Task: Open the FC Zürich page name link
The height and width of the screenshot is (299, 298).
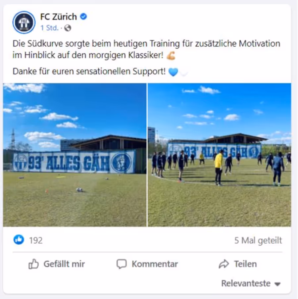Action: pyautogui.click(x=59, y=17)
